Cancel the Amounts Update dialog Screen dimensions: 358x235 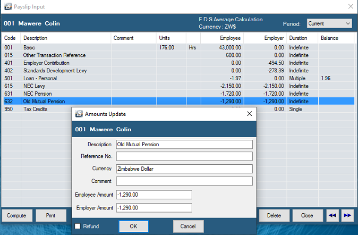pos(188,226)
